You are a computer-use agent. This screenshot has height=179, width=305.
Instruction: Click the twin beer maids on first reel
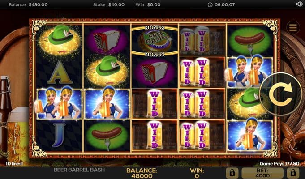pyautogui.click(x=59, y=103)
